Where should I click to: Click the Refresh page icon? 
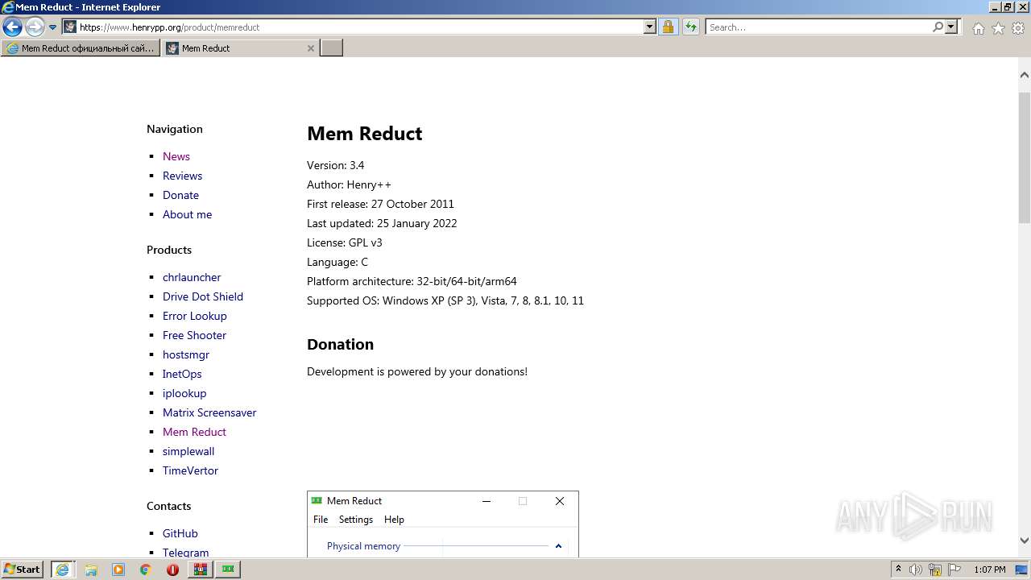(x=690, y=27)
